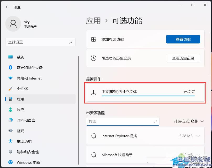Click the 查看历史记录 button

183,58
